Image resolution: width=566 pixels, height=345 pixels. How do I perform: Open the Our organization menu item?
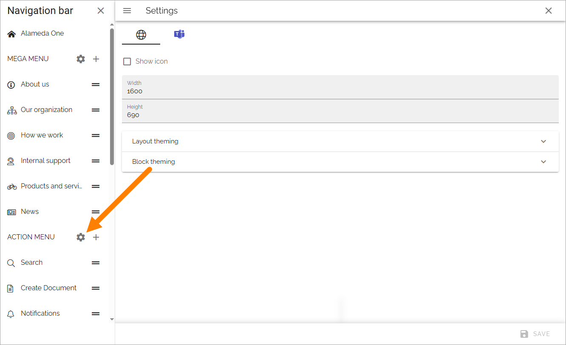46,110
